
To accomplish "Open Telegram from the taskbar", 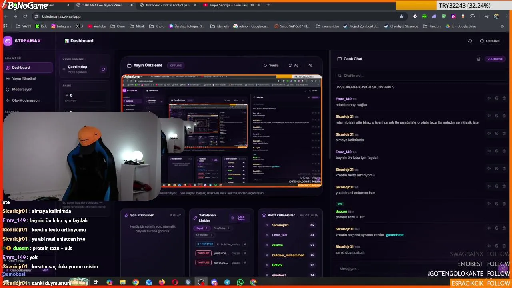I will click(227, 282).
